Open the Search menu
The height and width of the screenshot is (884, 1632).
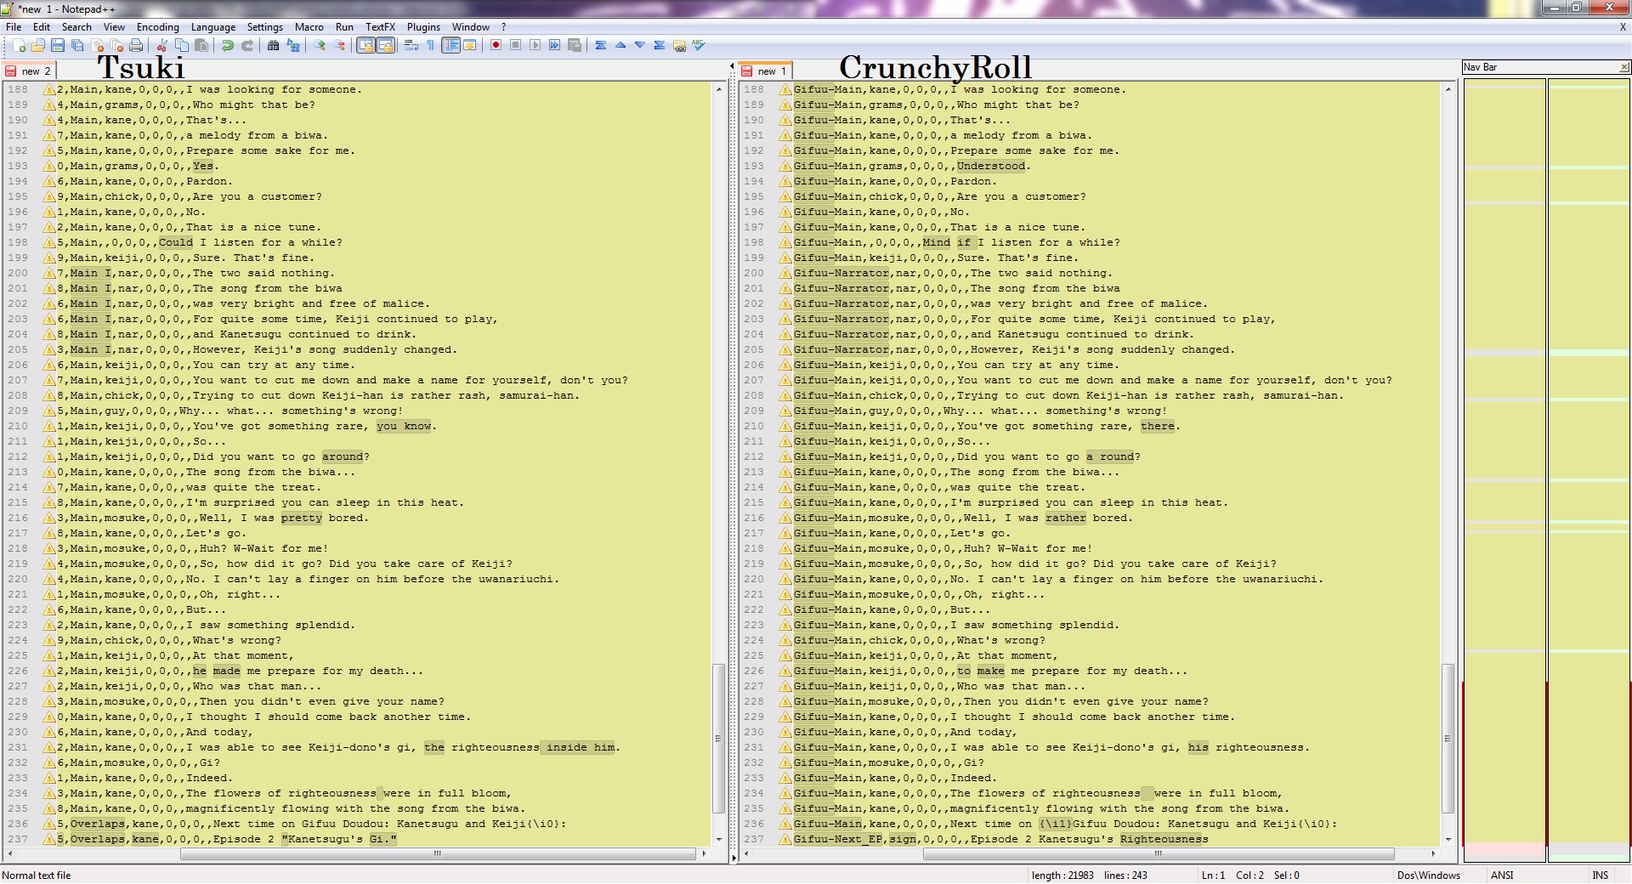tap(76, 27)
